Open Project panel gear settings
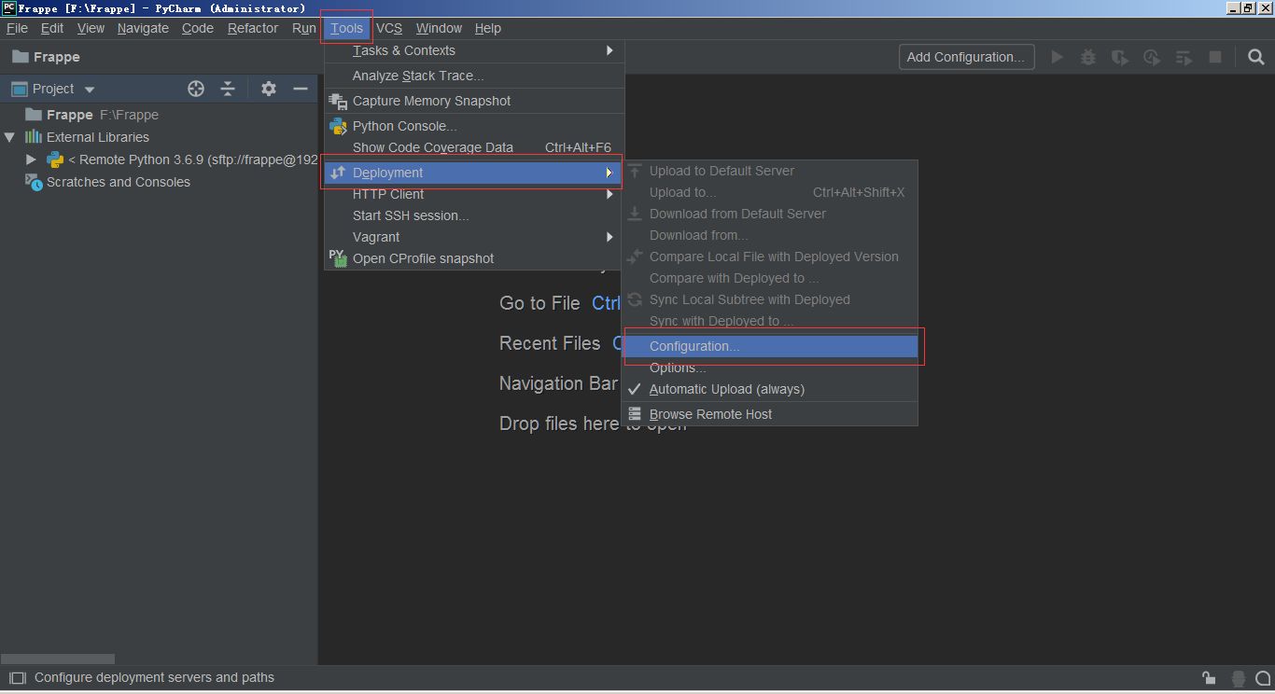 pos(269,89)
